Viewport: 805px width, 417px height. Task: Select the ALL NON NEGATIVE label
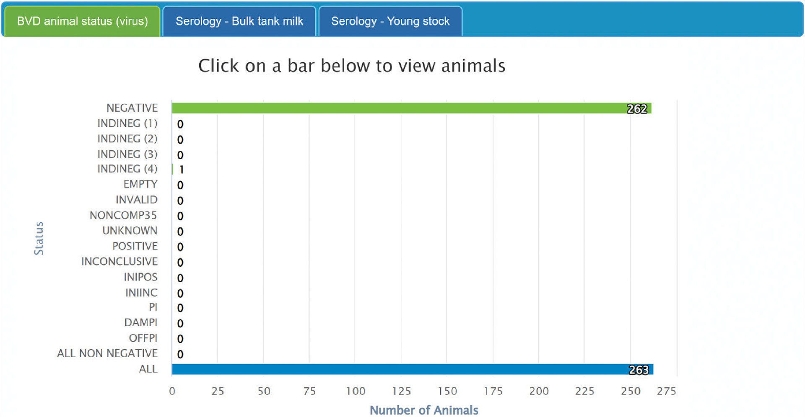pyautogui.click(x=107, y=353)
